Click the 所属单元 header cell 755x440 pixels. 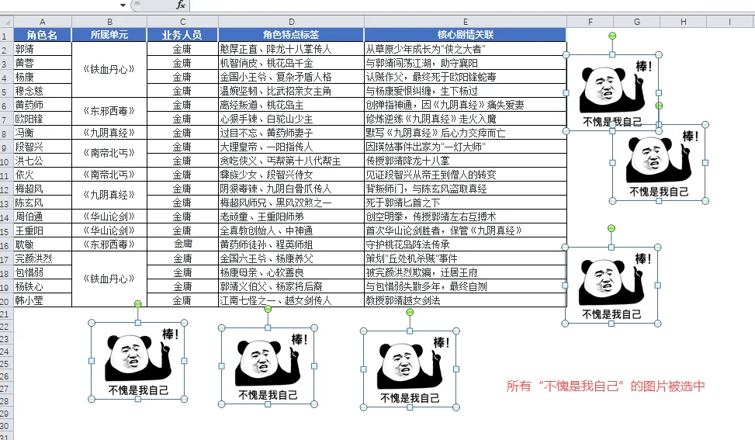pyautogui.click(x=109, y=35)
